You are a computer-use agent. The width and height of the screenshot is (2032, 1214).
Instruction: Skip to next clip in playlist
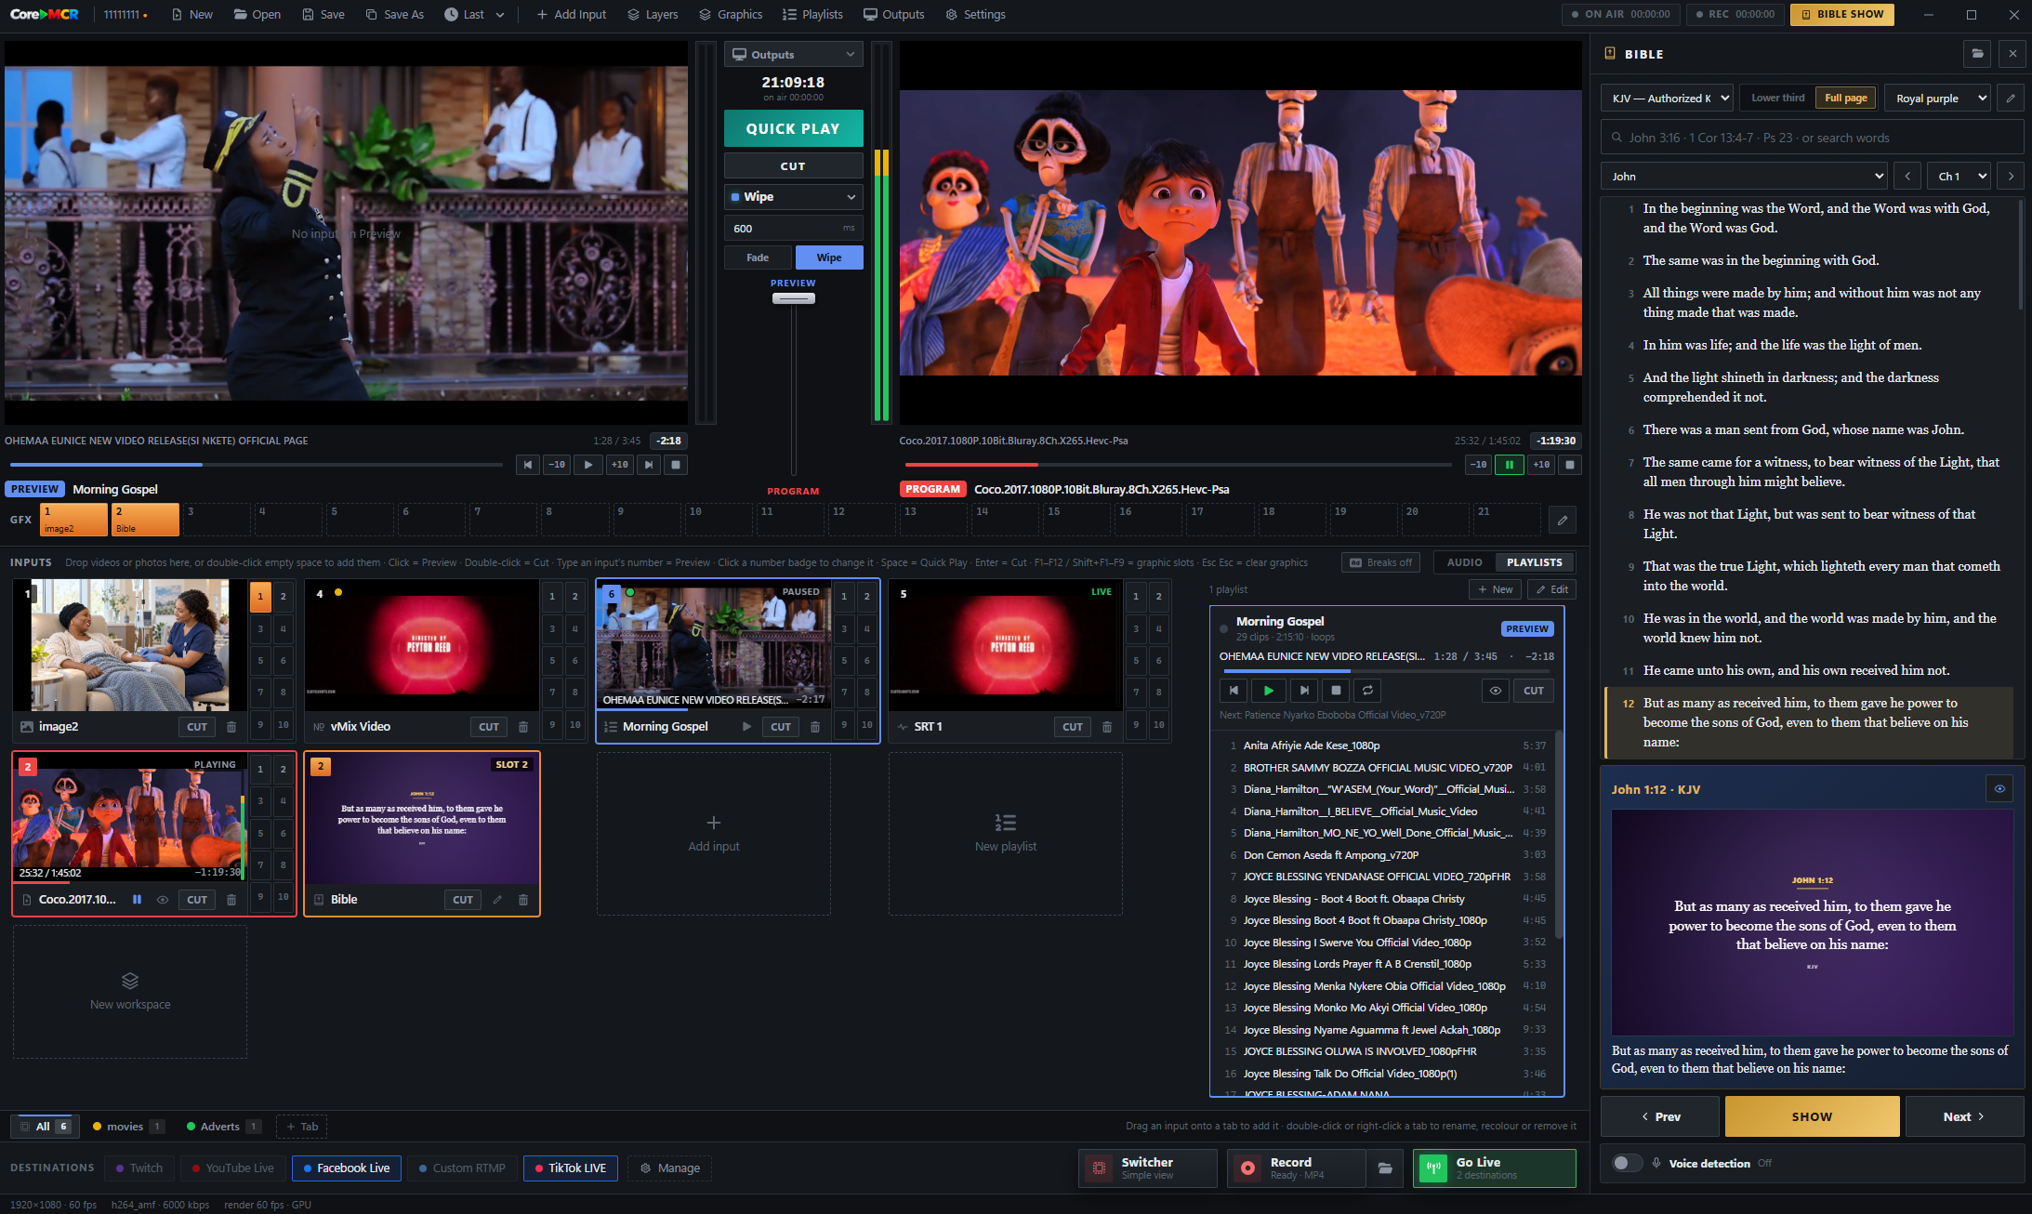1303,691
